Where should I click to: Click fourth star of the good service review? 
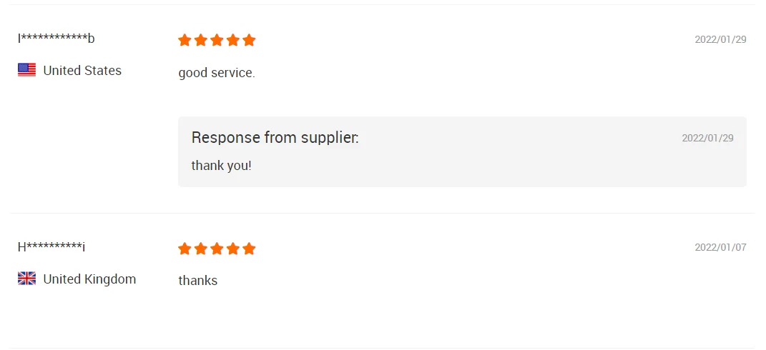[x=233, y=40]
